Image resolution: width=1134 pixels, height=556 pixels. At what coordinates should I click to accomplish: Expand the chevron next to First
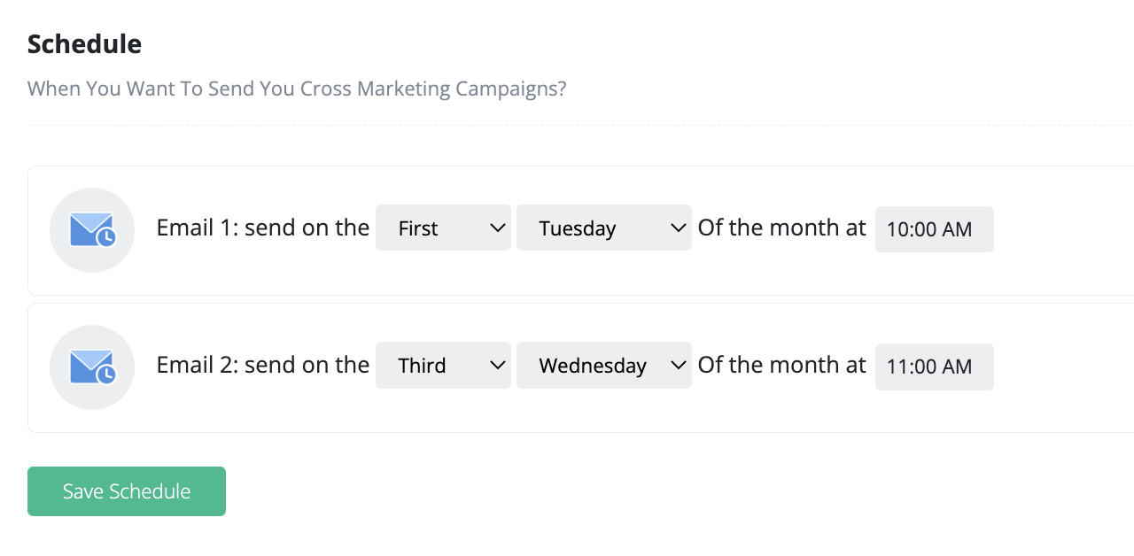point(496,228)
